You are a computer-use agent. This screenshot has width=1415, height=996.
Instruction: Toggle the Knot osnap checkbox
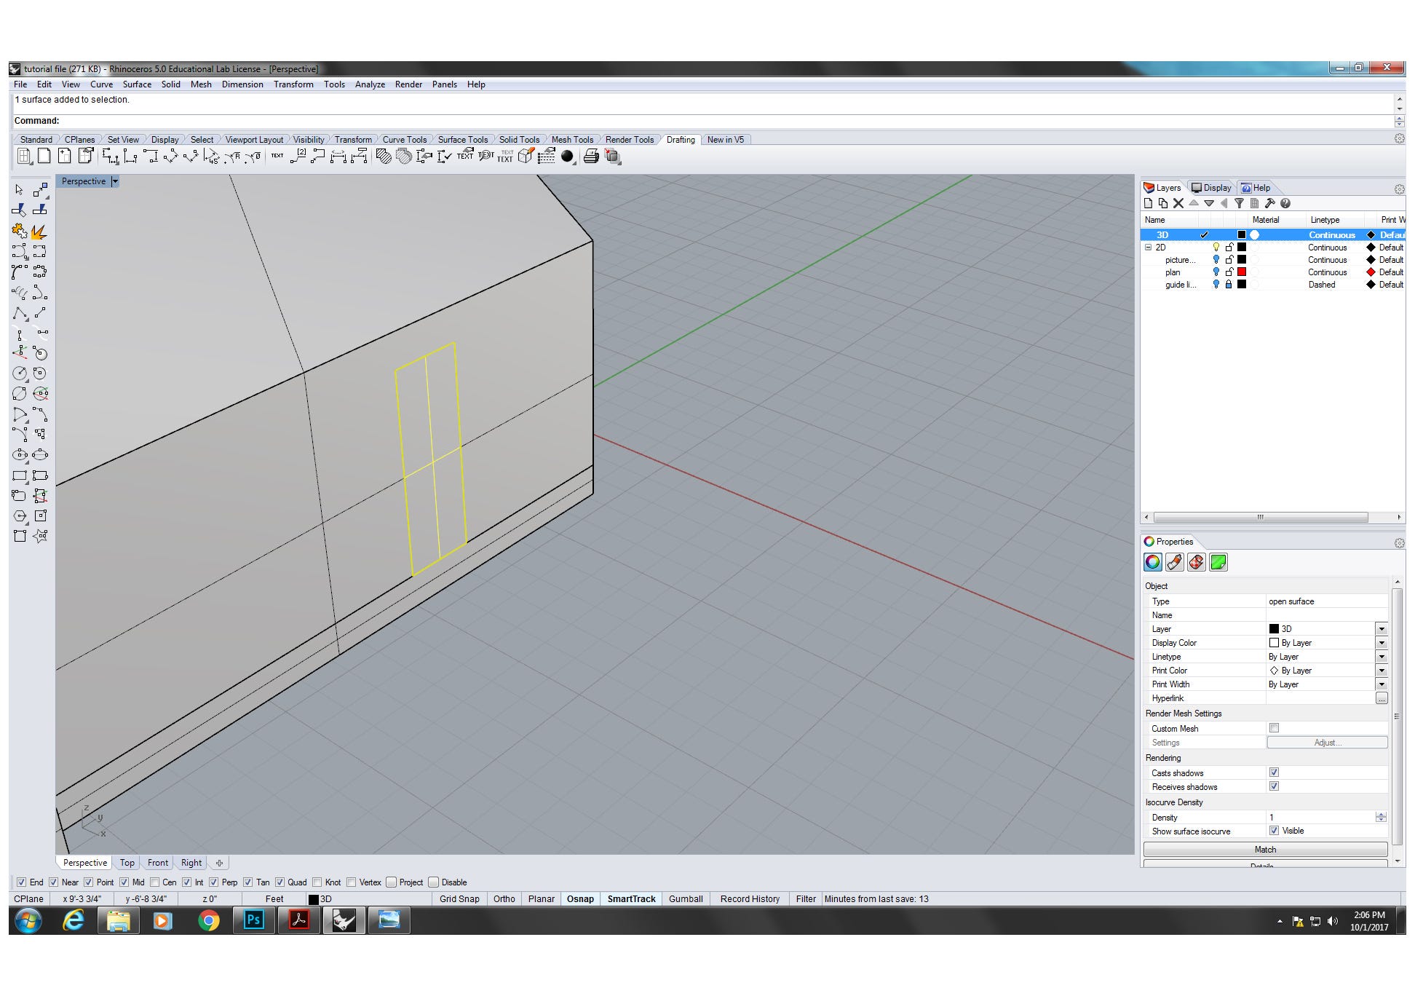[317, 882]
